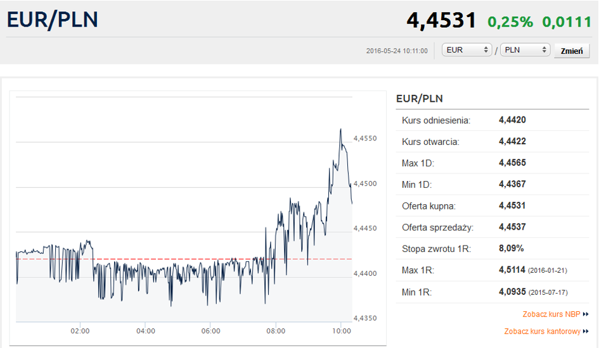Click the EUR/PLN page heading

[x=53, y=20]
